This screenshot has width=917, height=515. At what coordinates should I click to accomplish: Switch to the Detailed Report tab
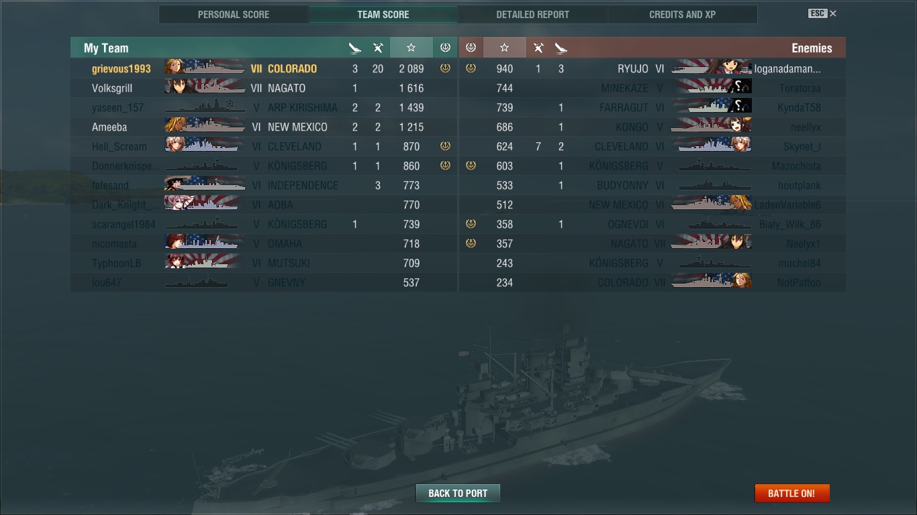point(533,14)
